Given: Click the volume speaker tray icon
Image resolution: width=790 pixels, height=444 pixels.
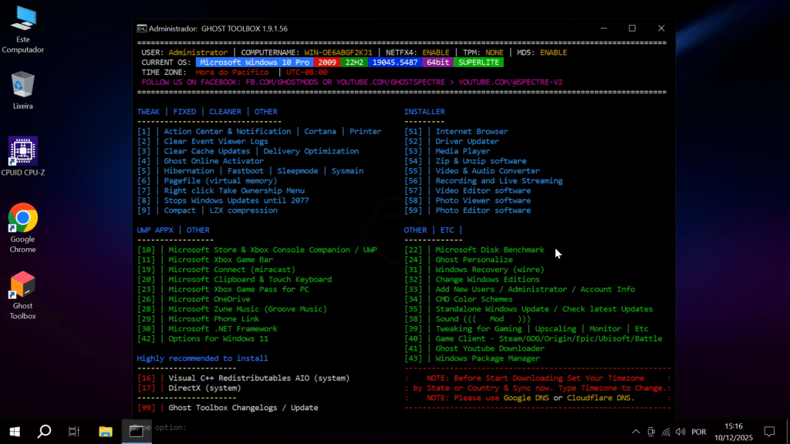Looking at the screenshot, I should click(679, 432).
